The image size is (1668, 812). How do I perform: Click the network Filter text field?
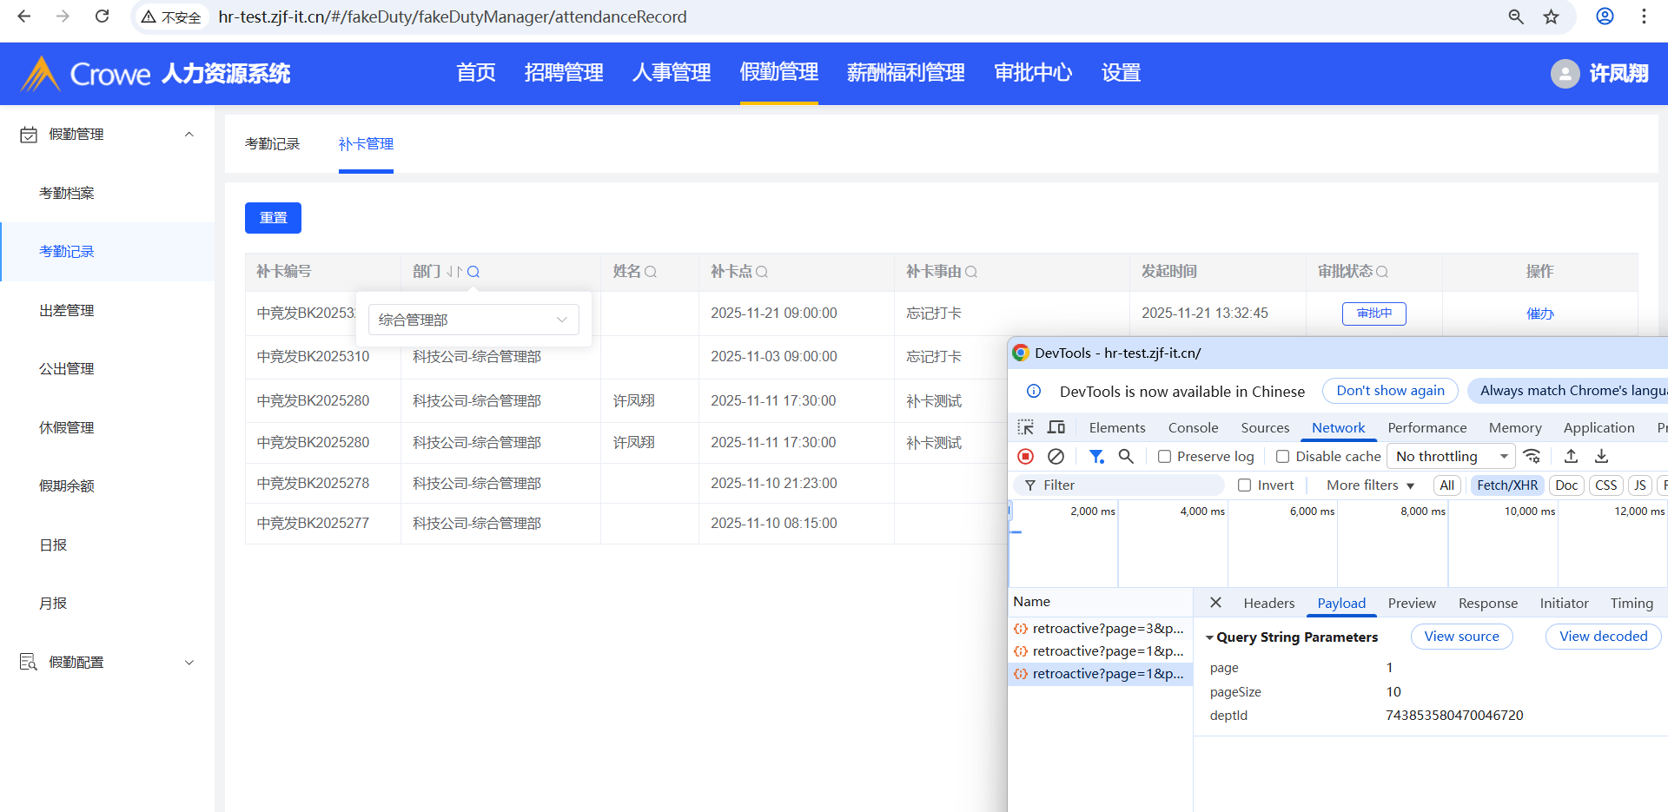[1129, 485]
